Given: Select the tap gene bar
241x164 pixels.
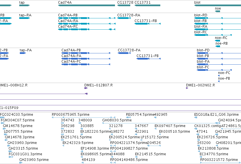Looking at the screenshot, I should (24, 5).
